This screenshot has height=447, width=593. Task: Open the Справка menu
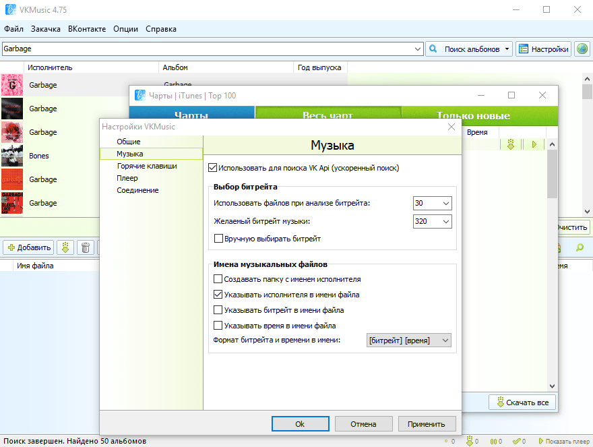[x=161, y=29]
